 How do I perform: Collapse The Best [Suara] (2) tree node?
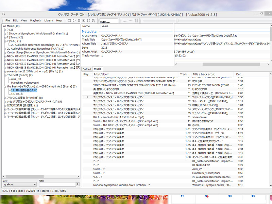point(5,75)
